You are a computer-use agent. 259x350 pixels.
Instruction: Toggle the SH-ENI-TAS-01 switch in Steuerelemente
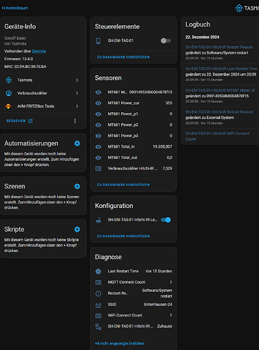[165, 41]
